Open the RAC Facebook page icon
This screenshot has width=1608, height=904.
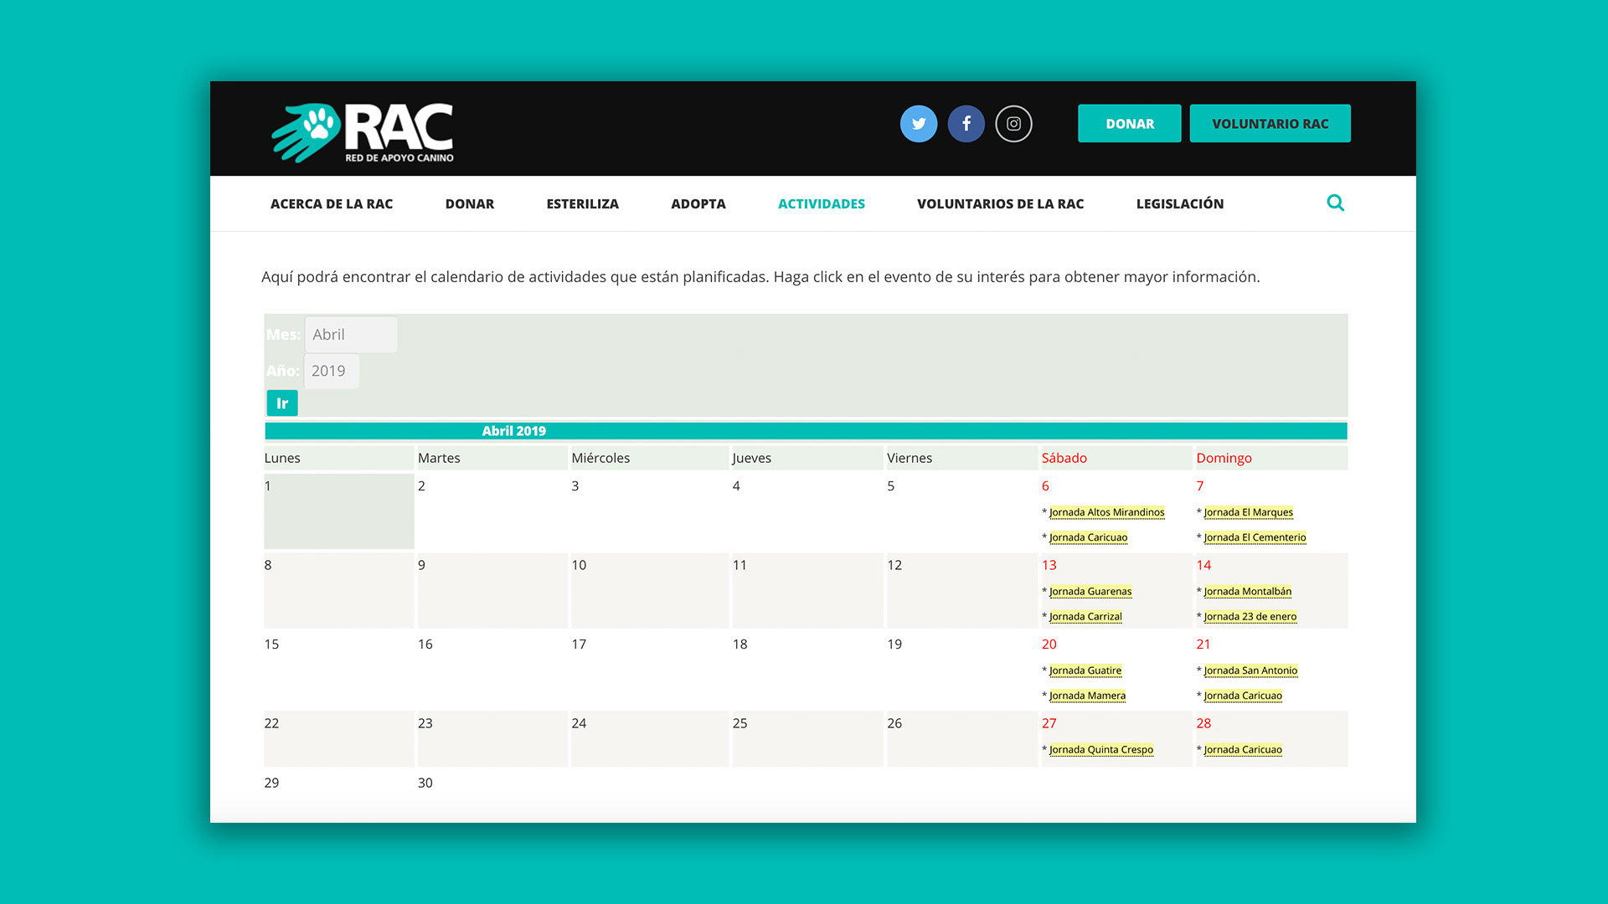pos(966,124)
